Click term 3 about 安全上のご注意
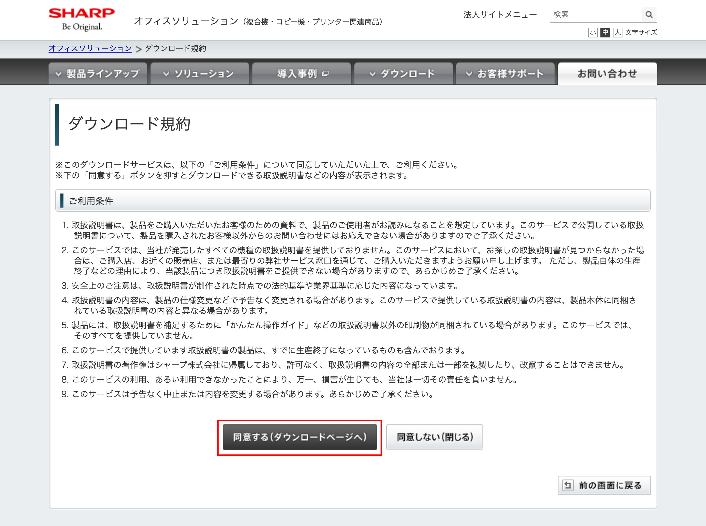Viewport: 706px width, 526px height. [x=260, y=286]
